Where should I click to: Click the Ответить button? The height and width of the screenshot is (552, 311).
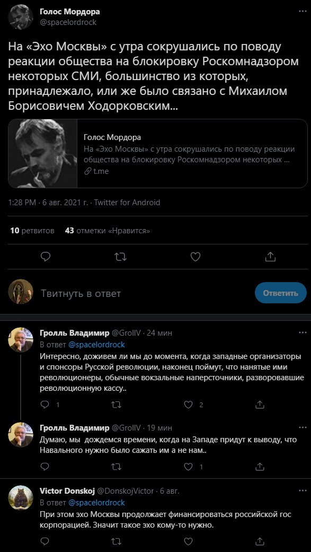(280, 293)
